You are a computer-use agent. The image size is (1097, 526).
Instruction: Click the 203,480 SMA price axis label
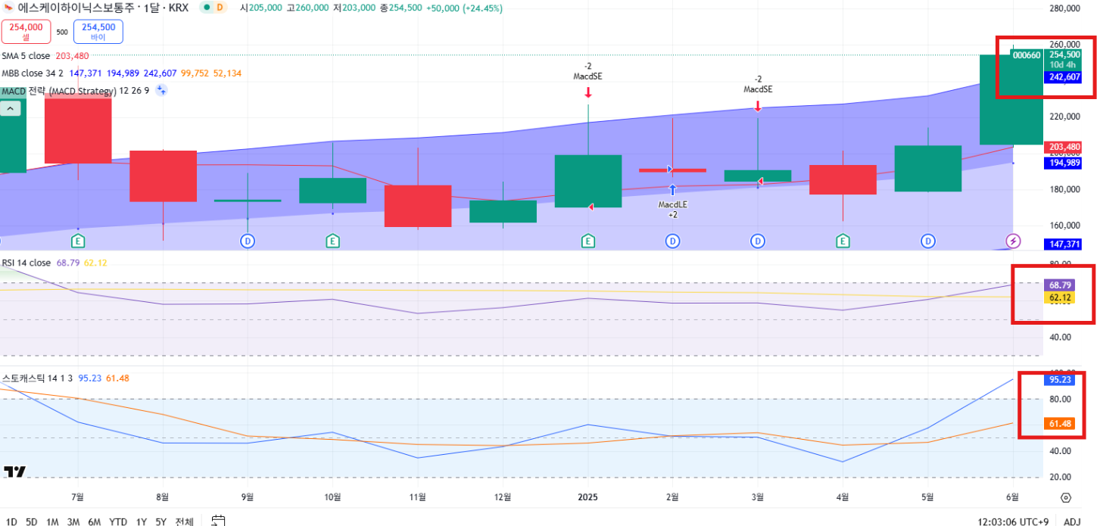click(x=1063, y=147)
